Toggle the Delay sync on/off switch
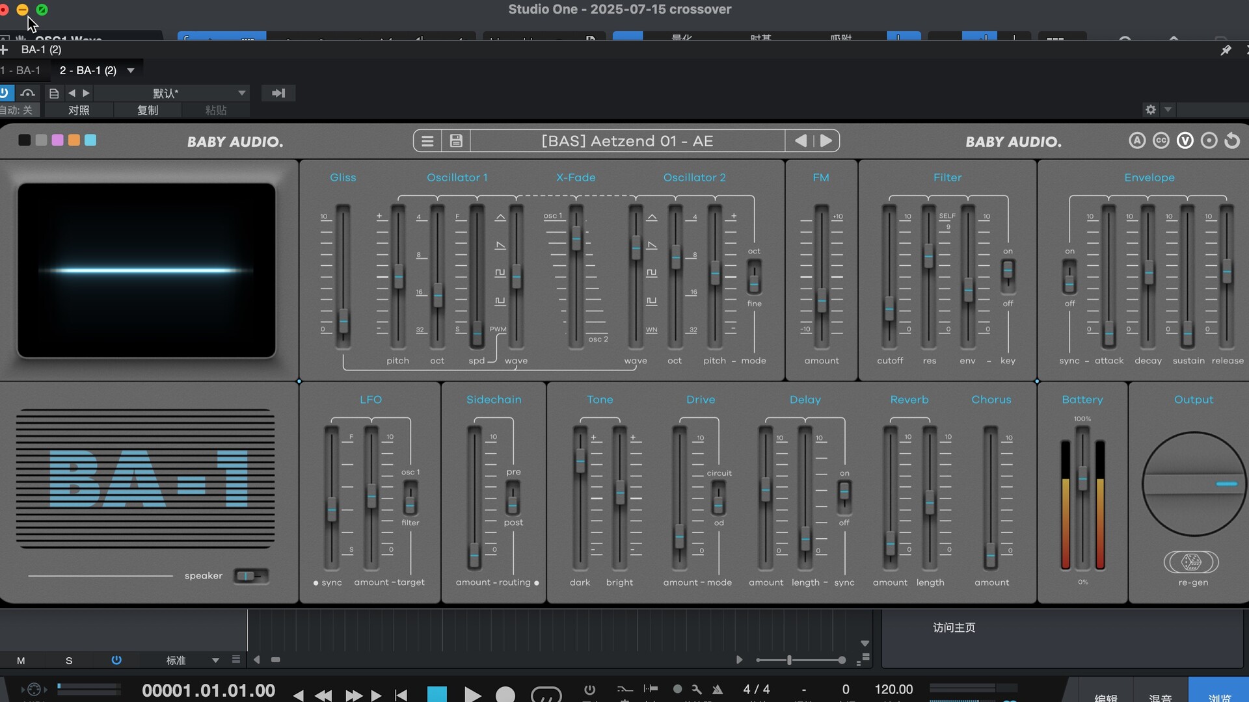The width and height of the screenshot is (1249, 702). (x=844, y=498)
